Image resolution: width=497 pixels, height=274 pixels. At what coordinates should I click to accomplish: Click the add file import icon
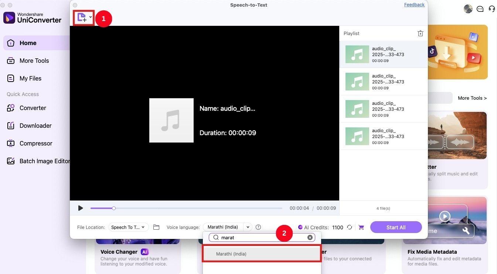point(82,17)
